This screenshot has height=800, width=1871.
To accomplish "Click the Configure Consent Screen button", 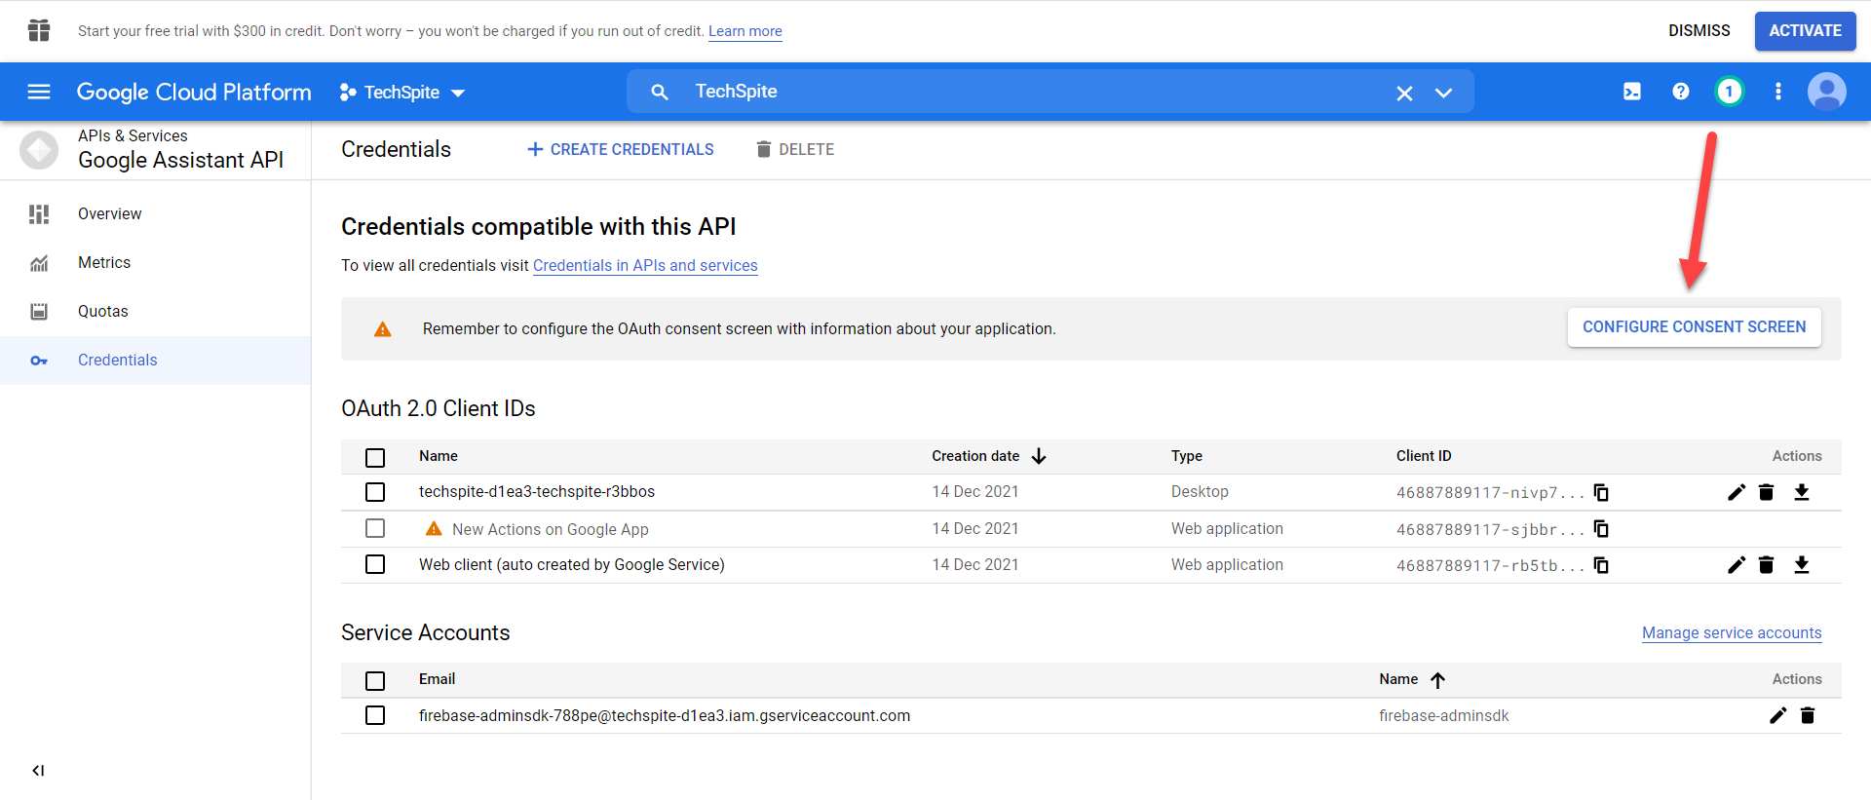I will click(1694, 327).
